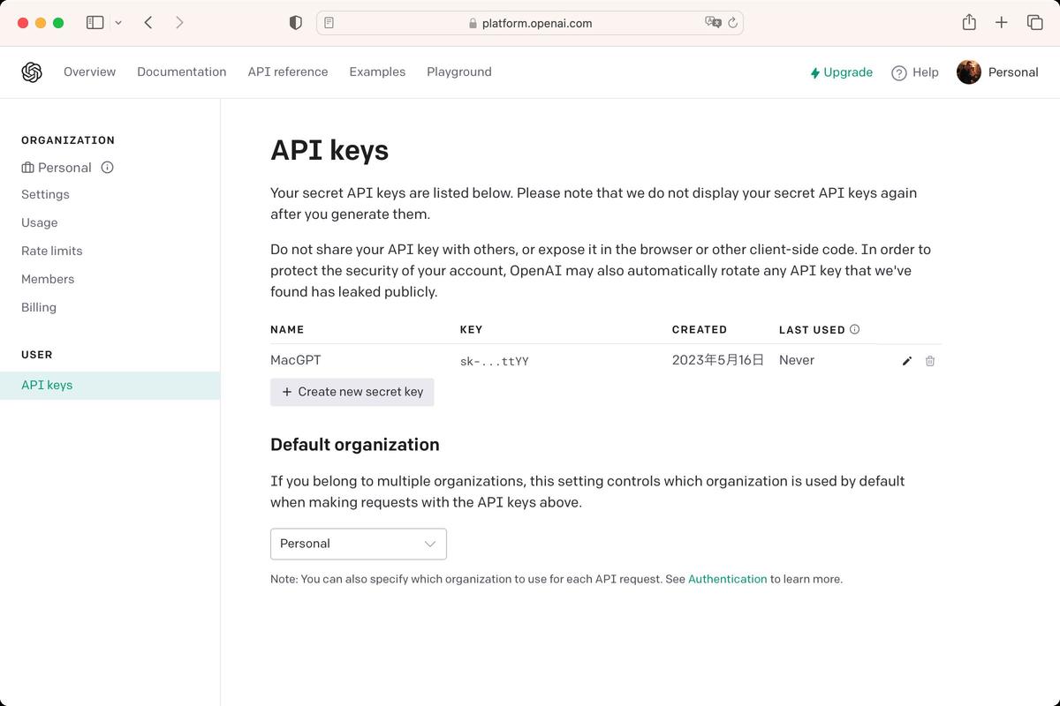Click the reader view icon in address bar
The width and height of the screenshot is (1060, 706).
(x=329, y=23)
